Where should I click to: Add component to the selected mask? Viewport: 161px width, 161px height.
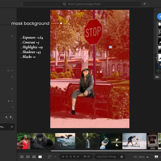point(158,71)
